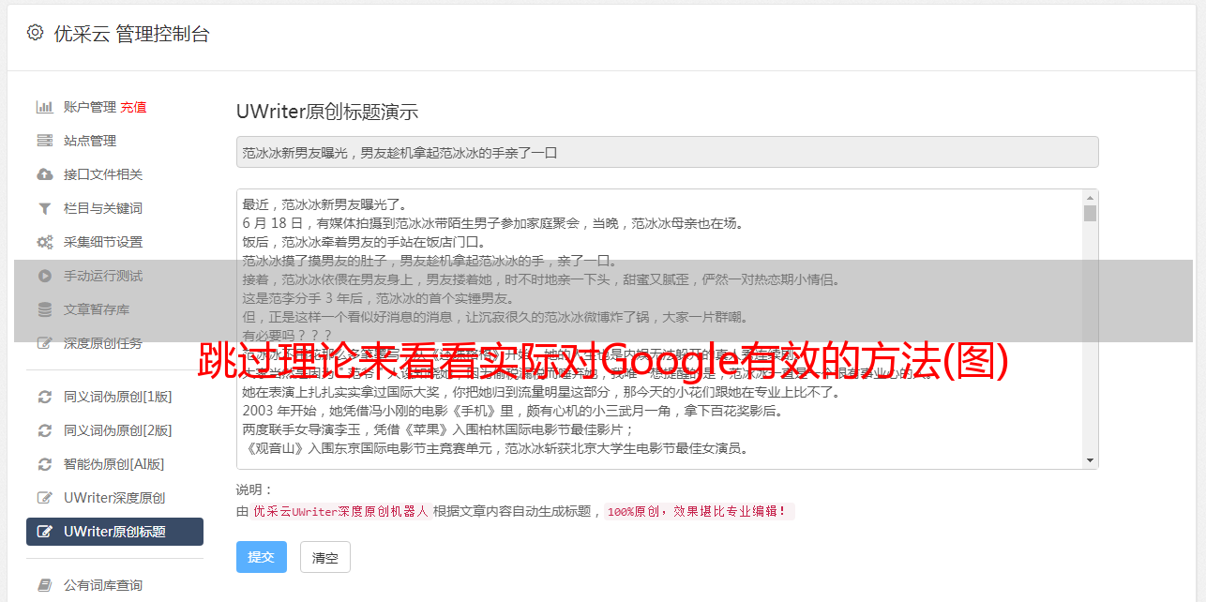Click the bar chart icon for 账户管理

[x=44, y=107]
